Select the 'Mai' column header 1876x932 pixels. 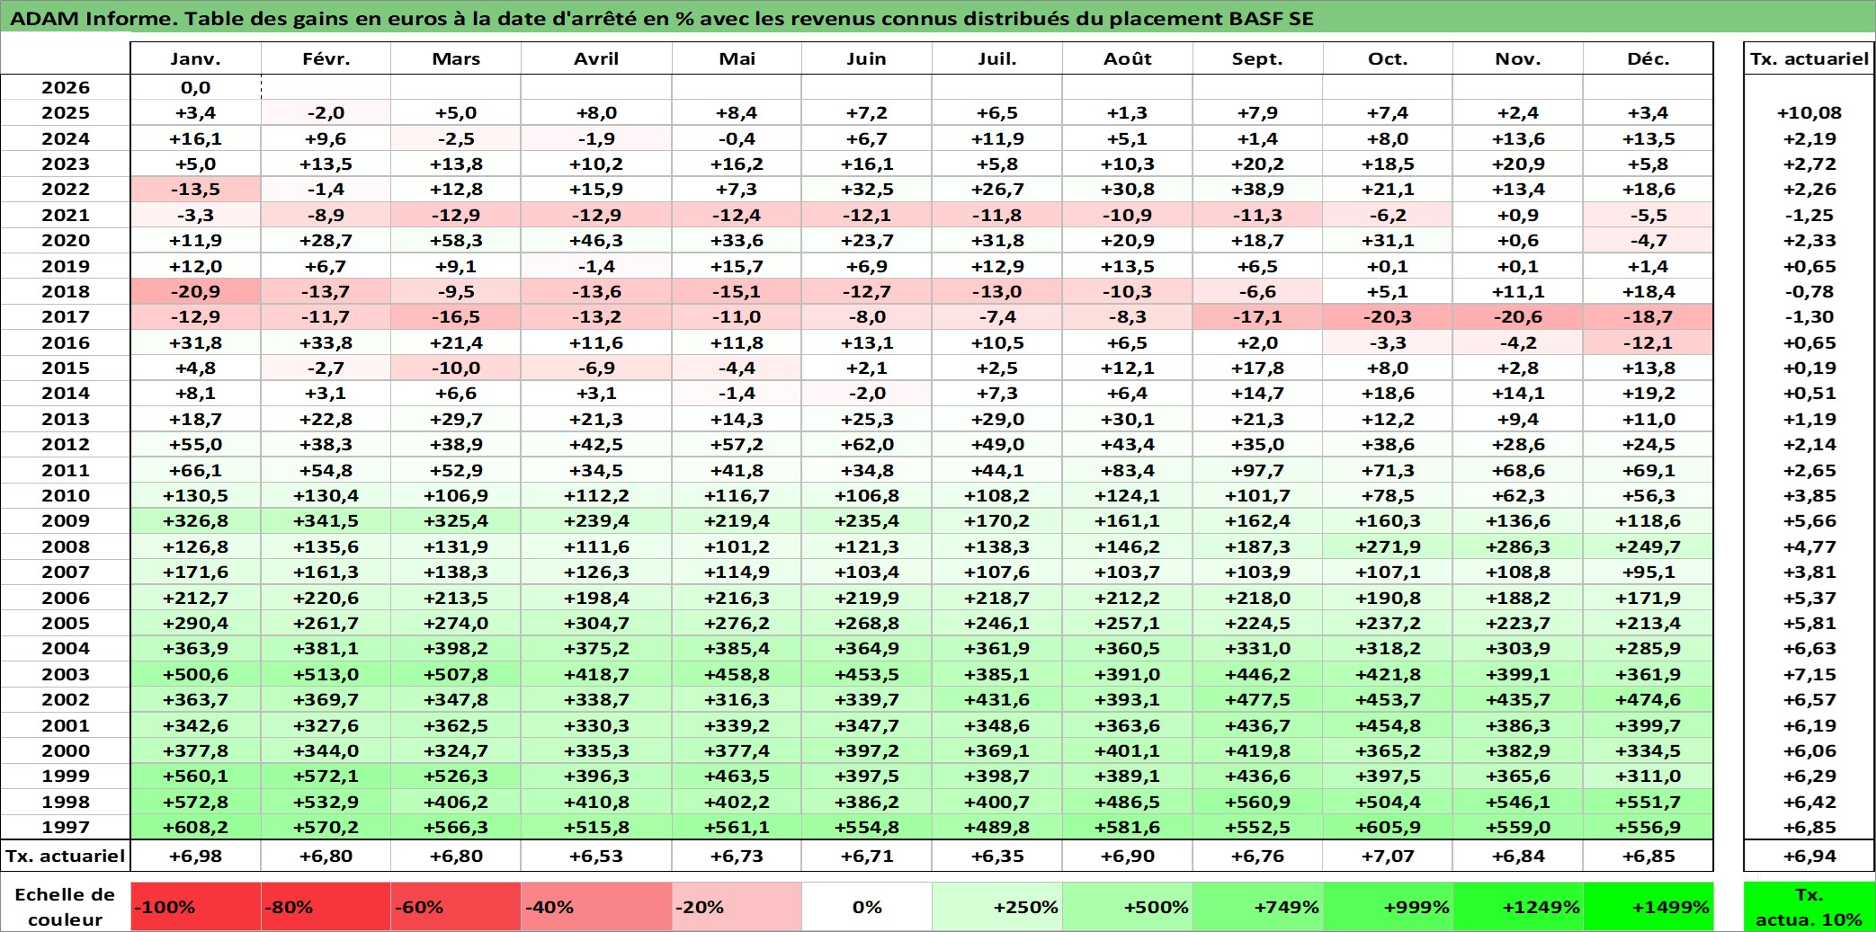[x=737, y=58]
